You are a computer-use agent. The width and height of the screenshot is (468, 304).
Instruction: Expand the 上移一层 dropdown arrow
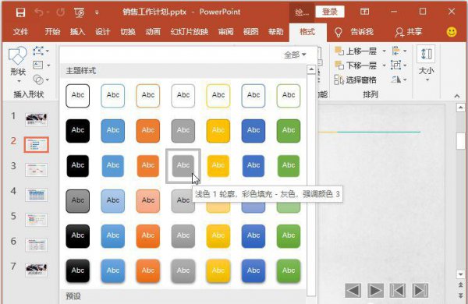point(384,51)
